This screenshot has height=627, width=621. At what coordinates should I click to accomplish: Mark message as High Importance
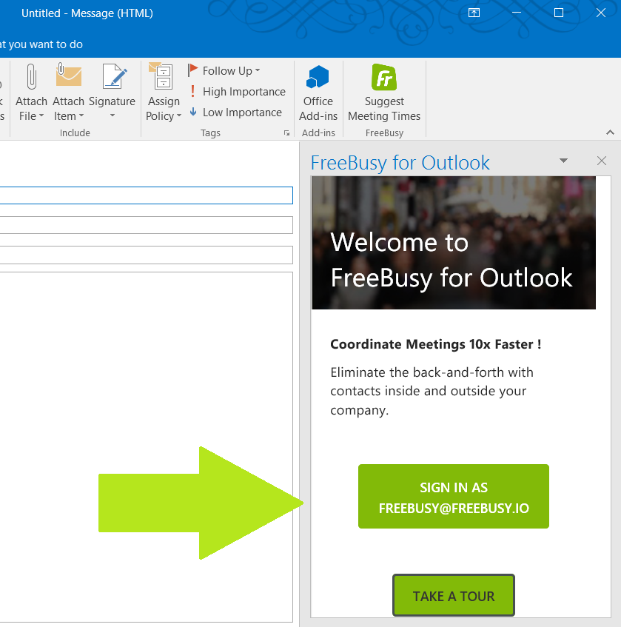coord(238,92)
